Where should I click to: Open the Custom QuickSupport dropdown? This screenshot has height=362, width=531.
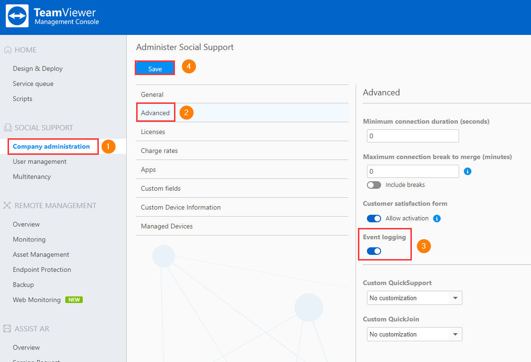click(414, 298)
